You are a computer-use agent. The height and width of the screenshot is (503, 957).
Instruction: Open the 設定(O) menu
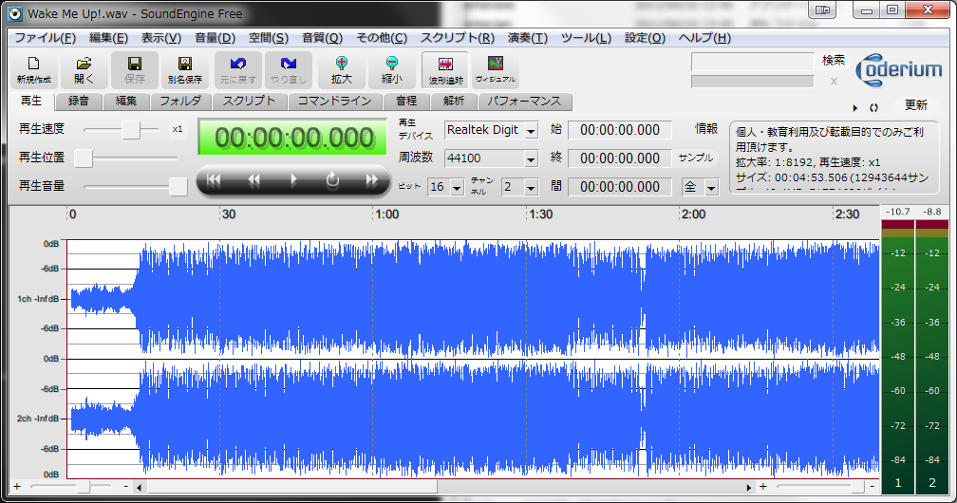645,38
